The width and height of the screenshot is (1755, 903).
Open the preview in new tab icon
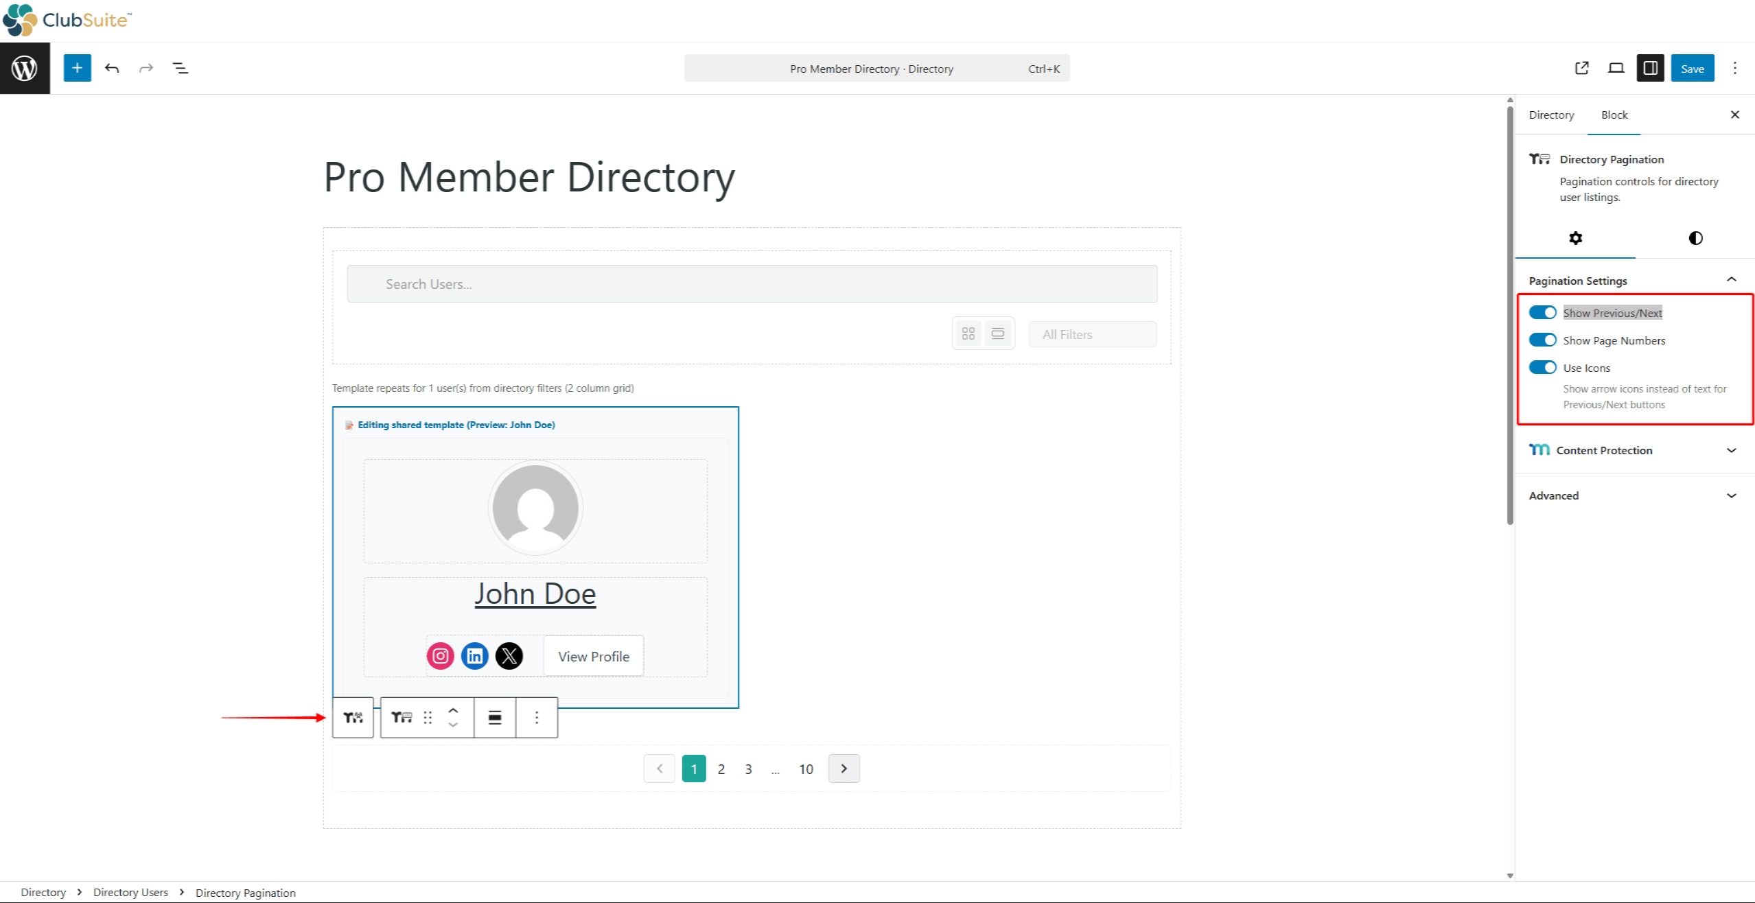click(1581, 68)
